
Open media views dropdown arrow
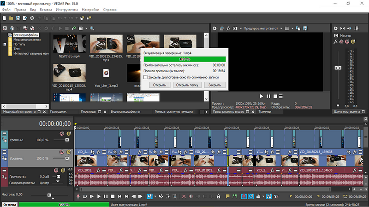click(x=86, y=29)
